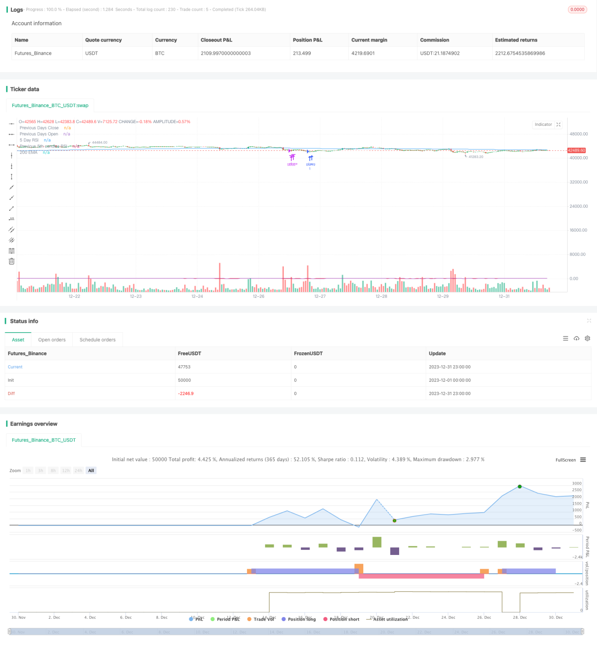Switch to the Schedule orders tab

pos(97,340)
